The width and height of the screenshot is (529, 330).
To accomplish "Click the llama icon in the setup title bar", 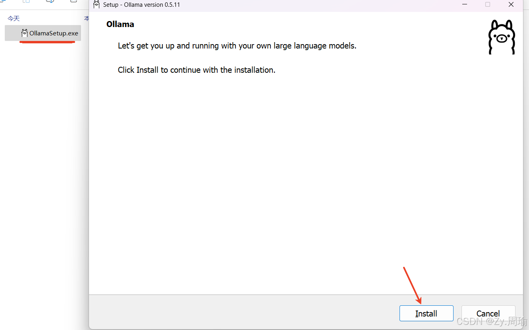I will tap(96, 5).
